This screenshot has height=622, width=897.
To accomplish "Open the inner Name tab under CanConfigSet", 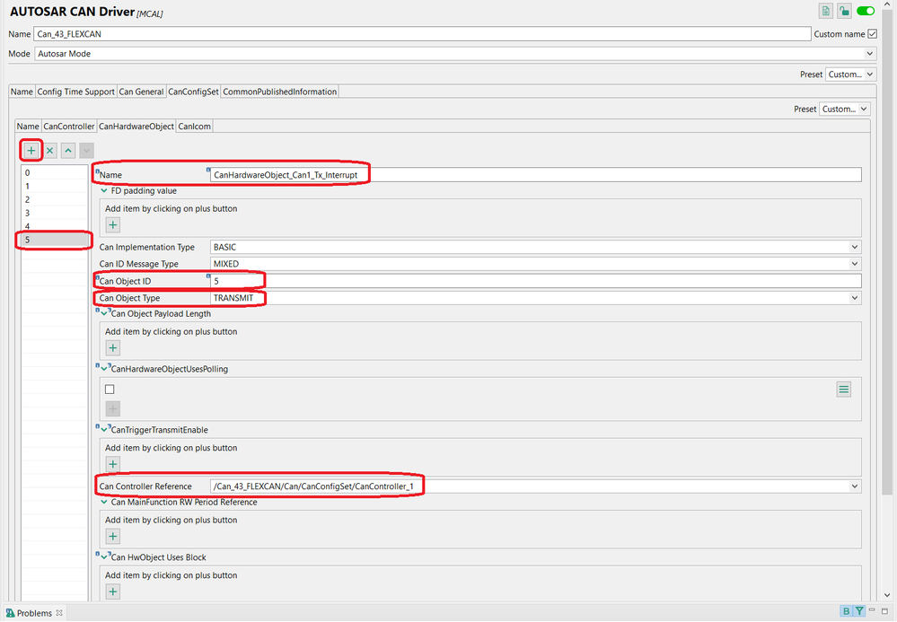I will 28,127.
